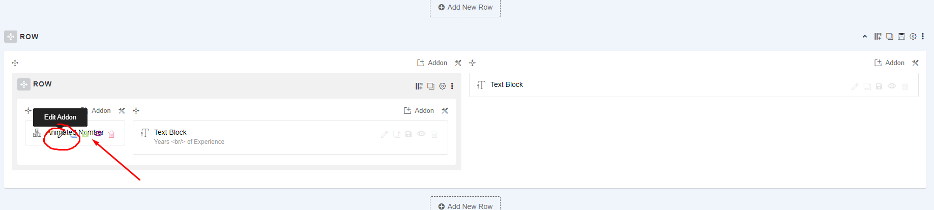Screen dimensions: 934x210
Task: Open settings gear of inner nested ROW
Action: pos(442,86)
